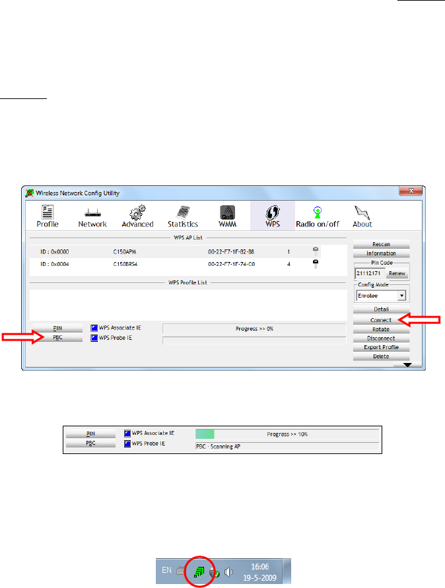Click the Detail button
This screenshot has height=588, width=445.
(381, 310)
